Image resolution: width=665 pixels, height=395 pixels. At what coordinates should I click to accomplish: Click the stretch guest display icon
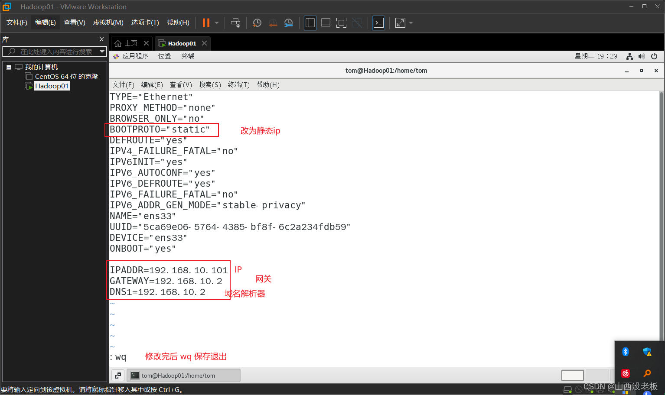pyautogui.click(x=400, y=23)
